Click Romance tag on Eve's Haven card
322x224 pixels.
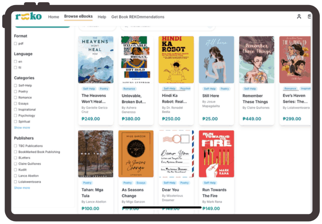click(290, 88)
